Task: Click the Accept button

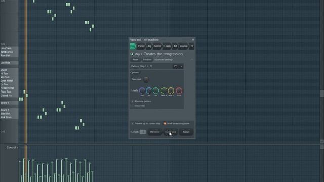Action: 186,132
